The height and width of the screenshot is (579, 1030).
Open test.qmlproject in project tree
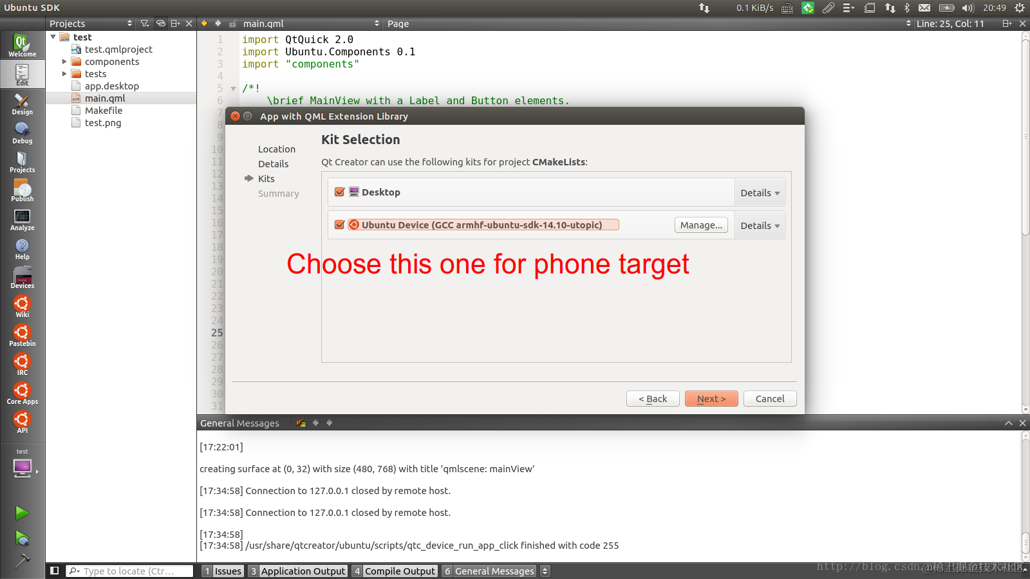coord(118,50)
